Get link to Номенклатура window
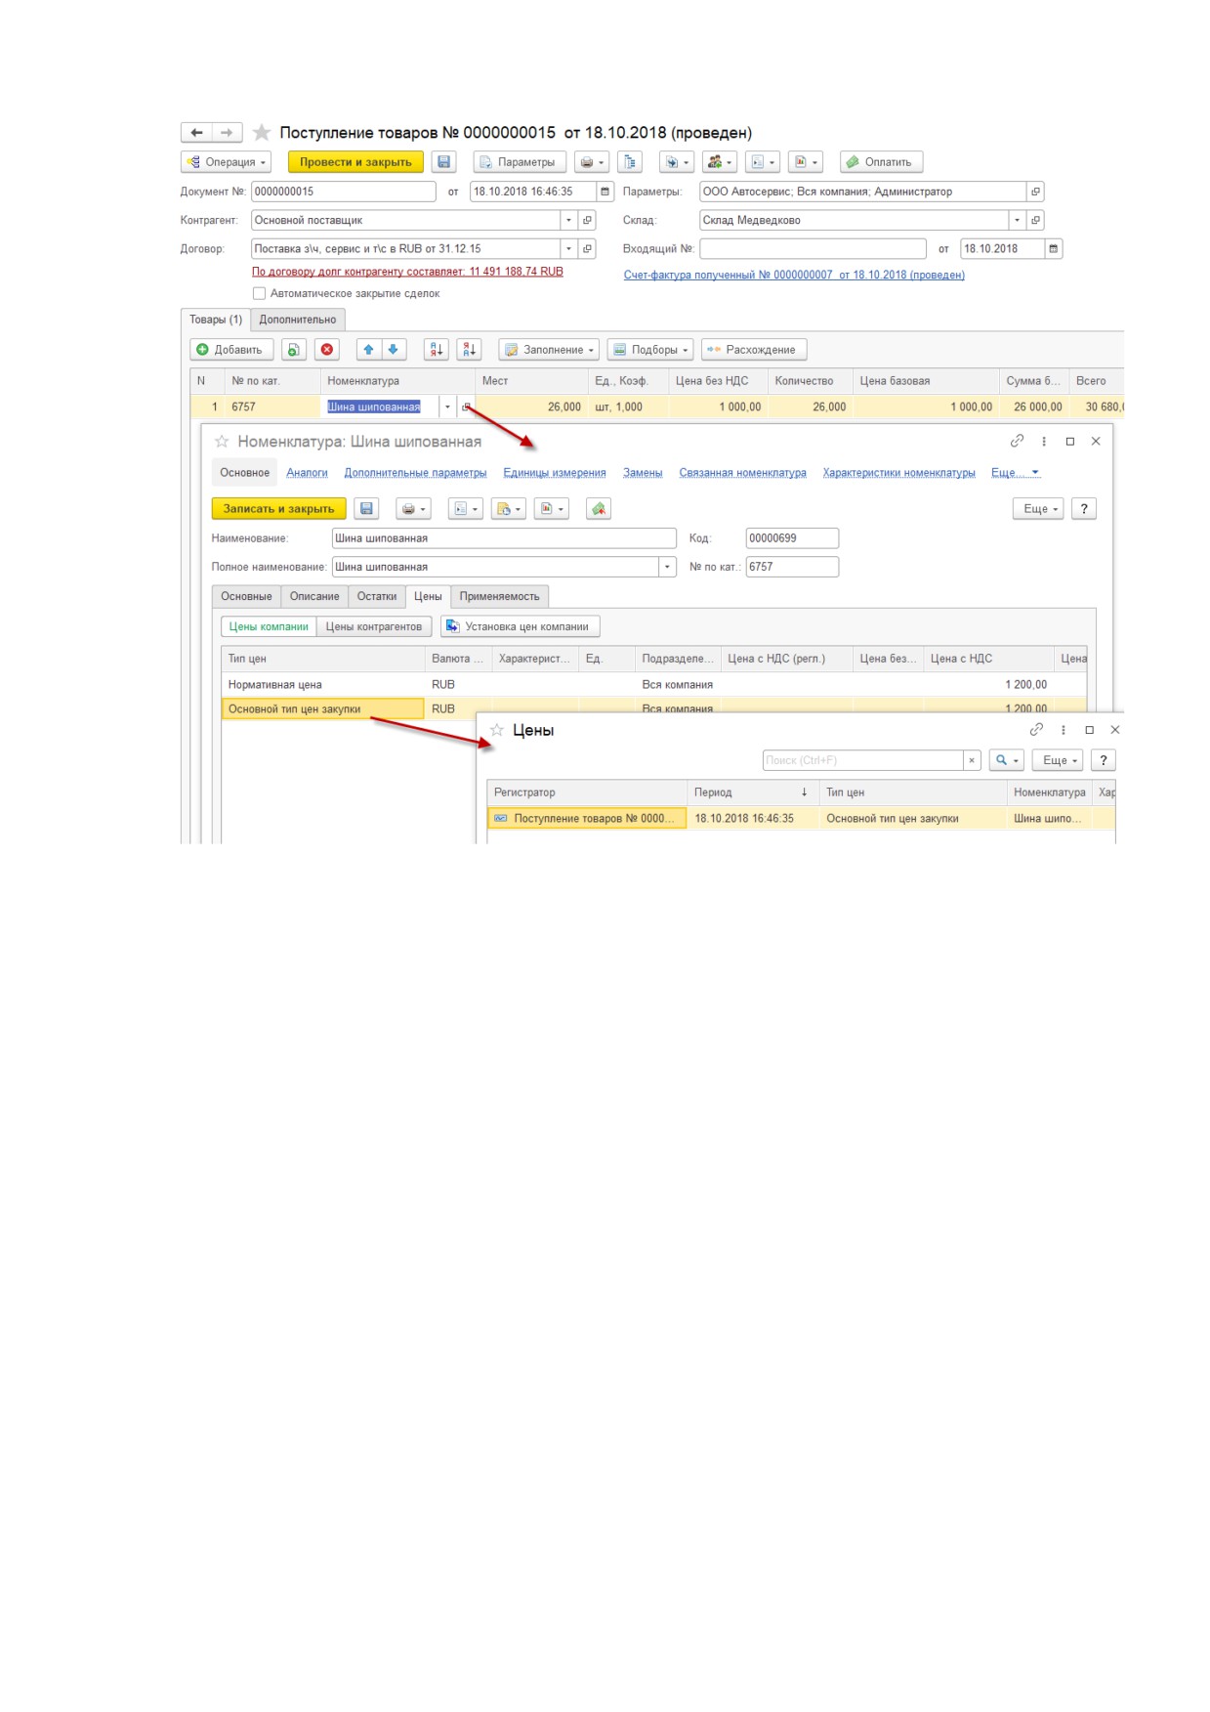The height and width of the screenshot is (1712, 1210). pos(1017,442)
